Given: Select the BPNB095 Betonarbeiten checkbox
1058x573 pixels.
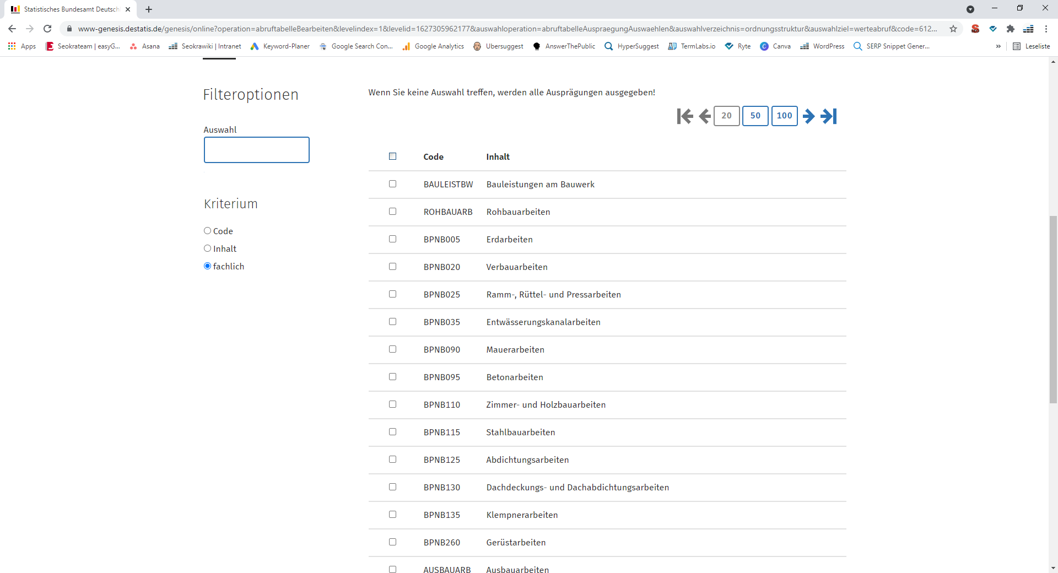Looking at the screenshot, I should (392, 377).
